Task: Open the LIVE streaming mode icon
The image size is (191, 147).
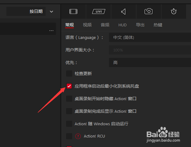Action: (x=99, y=12)
